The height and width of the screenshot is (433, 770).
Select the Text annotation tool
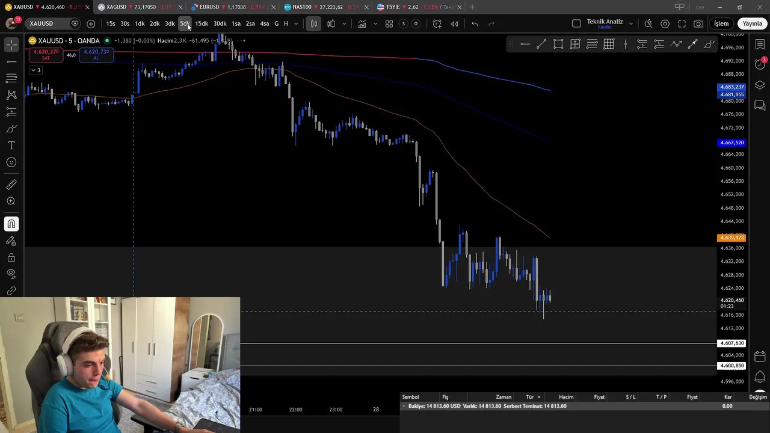click(11, 146)
